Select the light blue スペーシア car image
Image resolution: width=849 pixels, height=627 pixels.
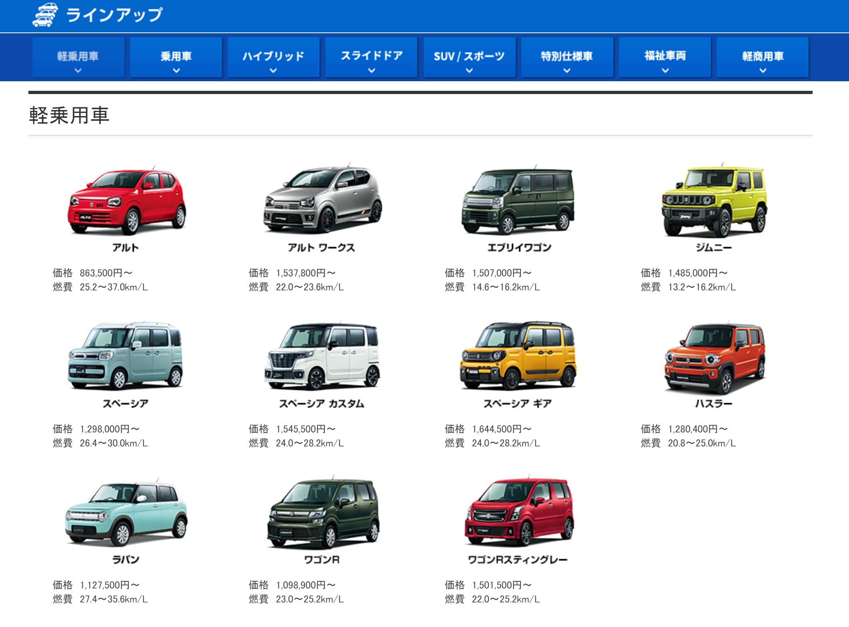pyautogui.click(x=126, y=356)
